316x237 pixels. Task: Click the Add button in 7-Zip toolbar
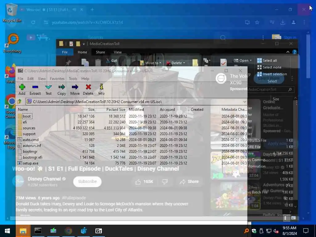click(22, 90)
